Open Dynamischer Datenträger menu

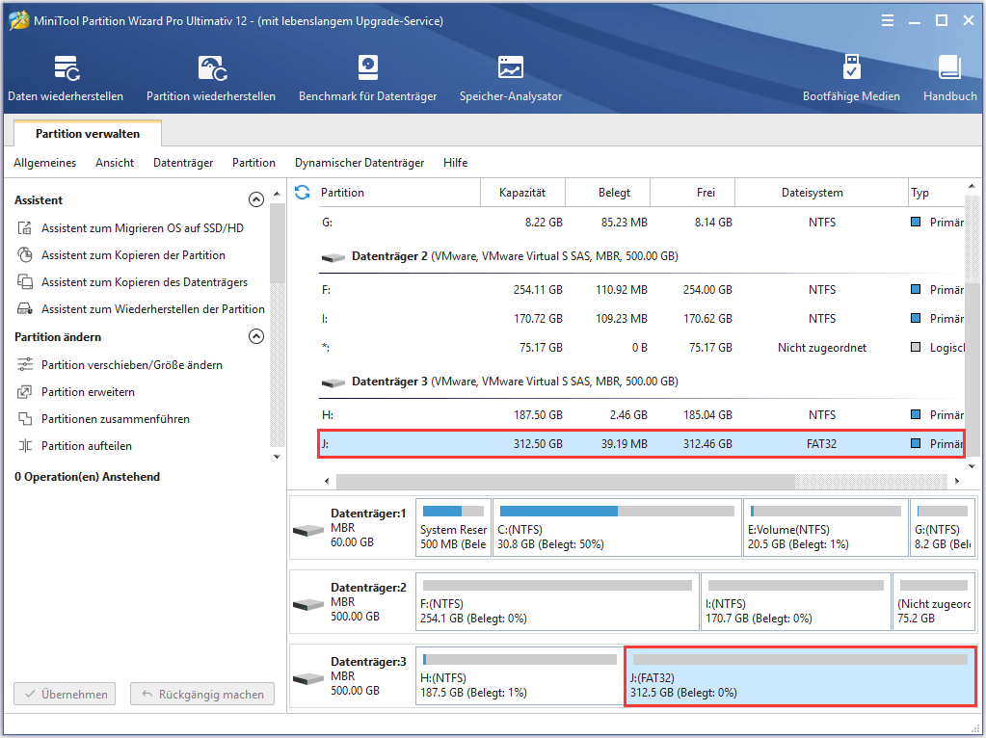[x=360, y=163]
